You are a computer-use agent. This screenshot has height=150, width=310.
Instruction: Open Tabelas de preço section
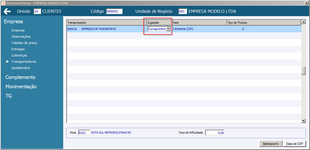click(24, 43)
